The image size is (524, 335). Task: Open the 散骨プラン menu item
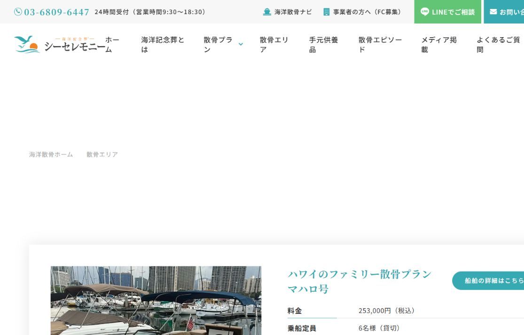(x=218, y=45)
